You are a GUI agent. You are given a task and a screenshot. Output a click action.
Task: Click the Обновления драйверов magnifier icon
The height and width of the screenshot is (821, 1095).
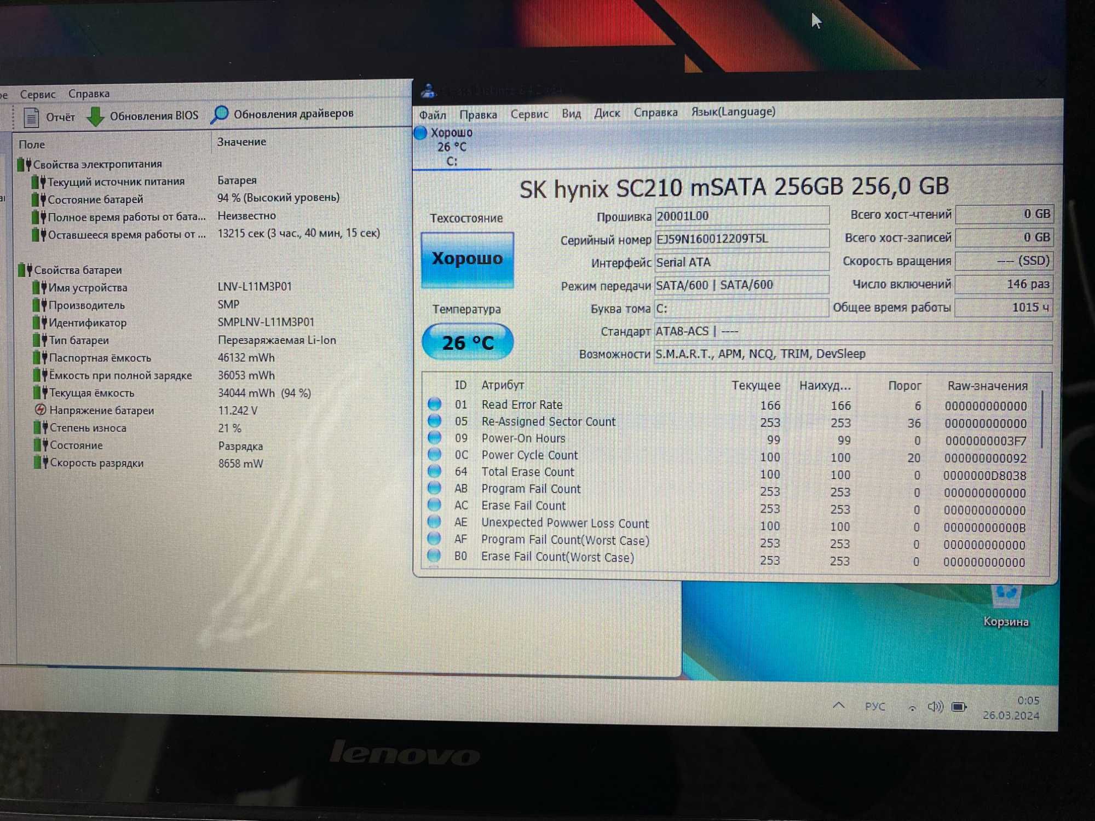[220, 114]
